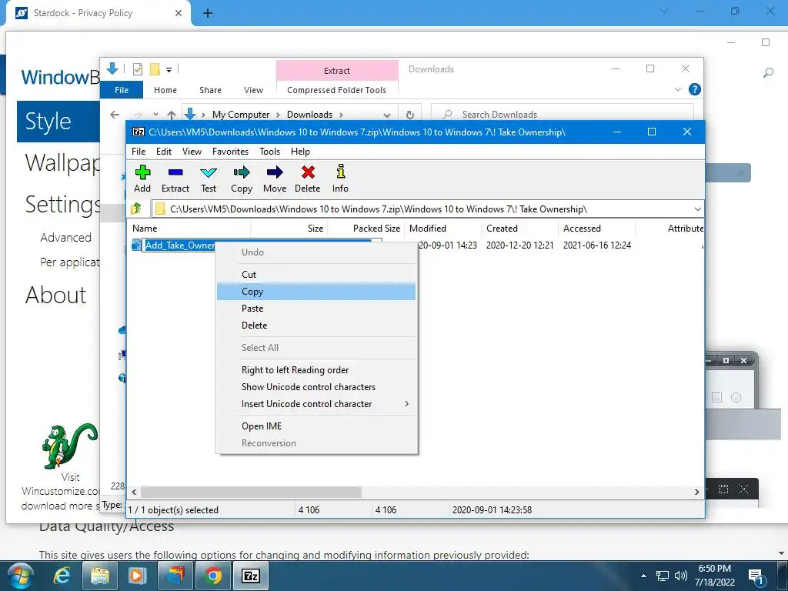Screen dimensions: 788x591
Task: Open the Explorer Share ribbon tab
Action: [210, 90]
